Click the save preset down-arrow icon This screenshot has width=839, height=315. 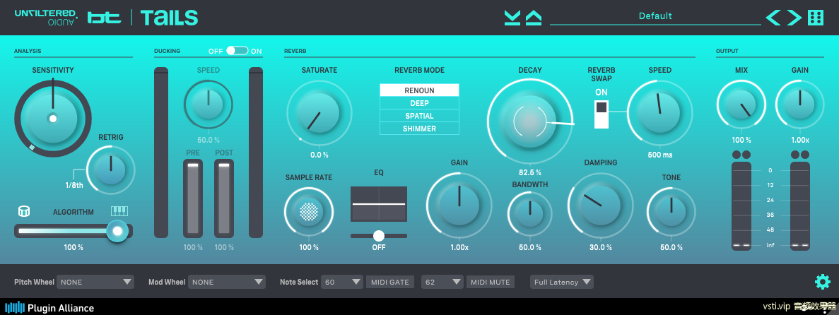pos(512,18)
